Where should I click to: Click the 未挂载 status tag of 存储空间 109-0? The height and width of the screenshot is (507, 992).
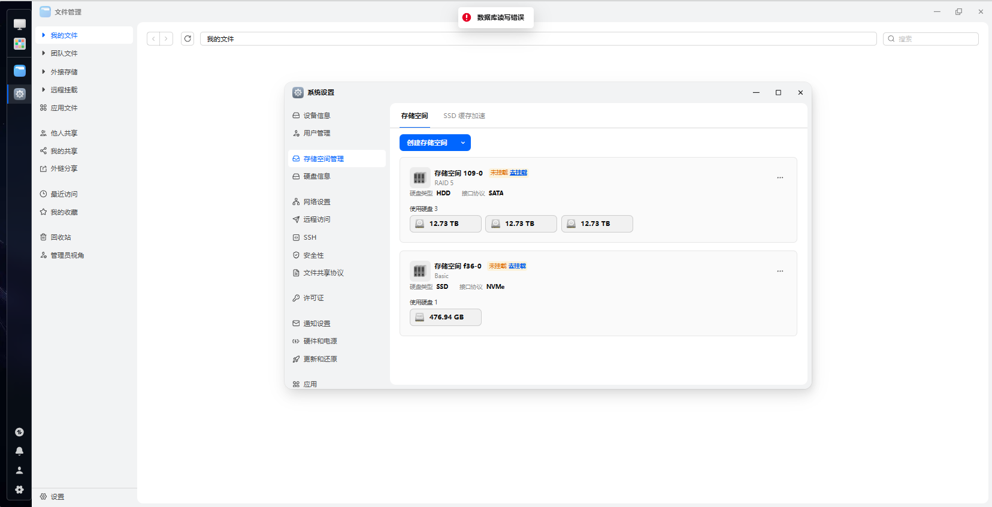(x=499, y=173)
